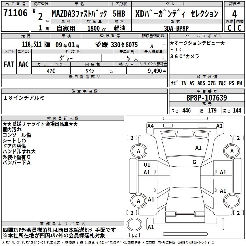The height and width of the screenshot is (246, 246).
Task: Click length value 446
Action: click(x=187, y=111)
